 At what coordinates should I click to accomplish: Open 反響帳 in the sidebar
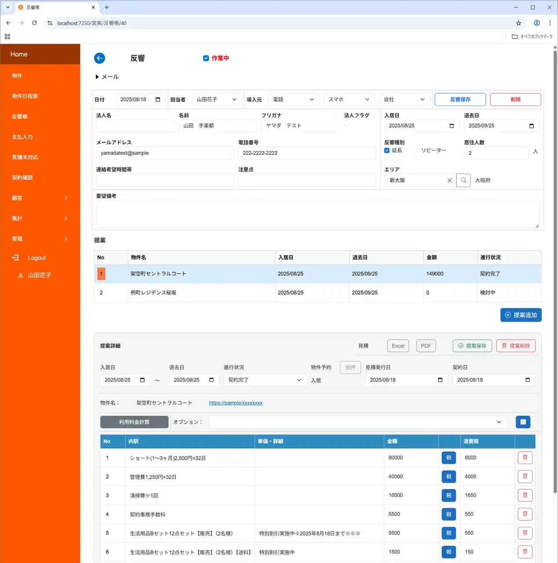pos(20,117)
